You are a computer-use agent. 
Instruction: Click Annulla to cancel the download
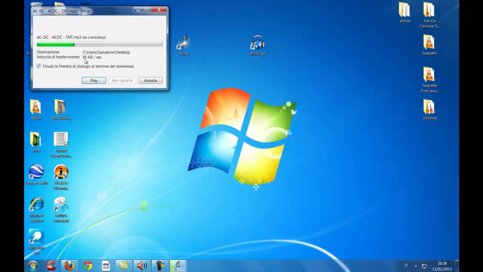coord(151,80)
